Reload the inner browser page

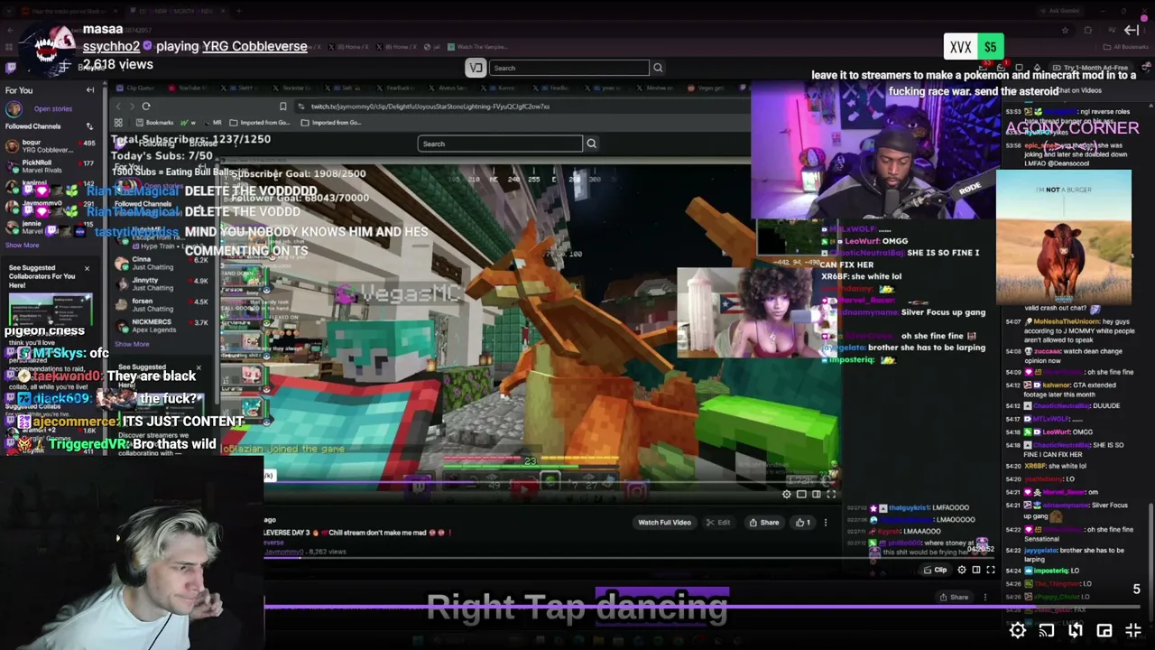pos(146,107)
